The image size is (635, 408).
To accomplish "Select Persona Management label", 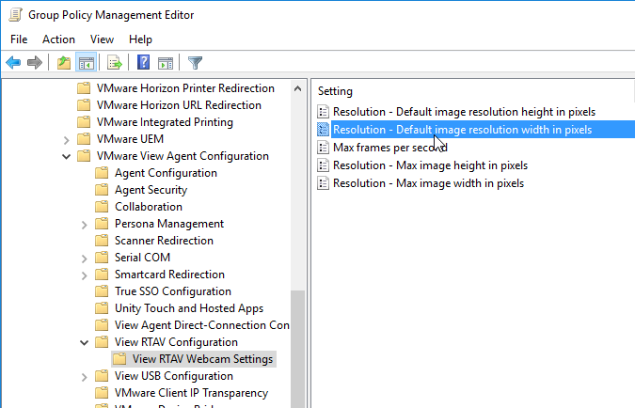I will pyautogui.click(x=169, y=224).
